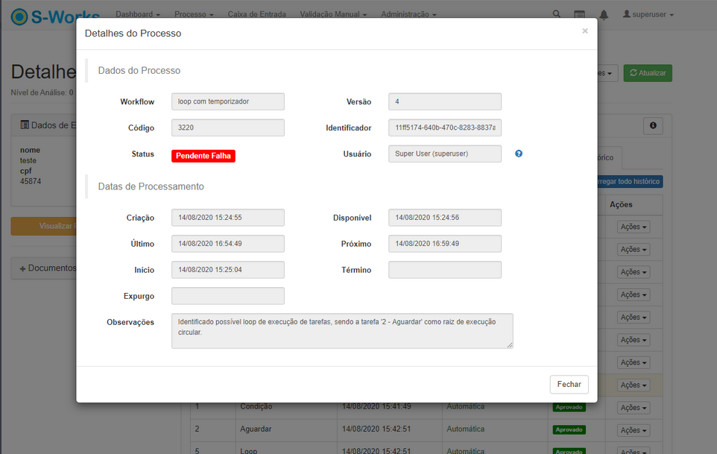Click the Ações column header

click(x=621, y=204)
